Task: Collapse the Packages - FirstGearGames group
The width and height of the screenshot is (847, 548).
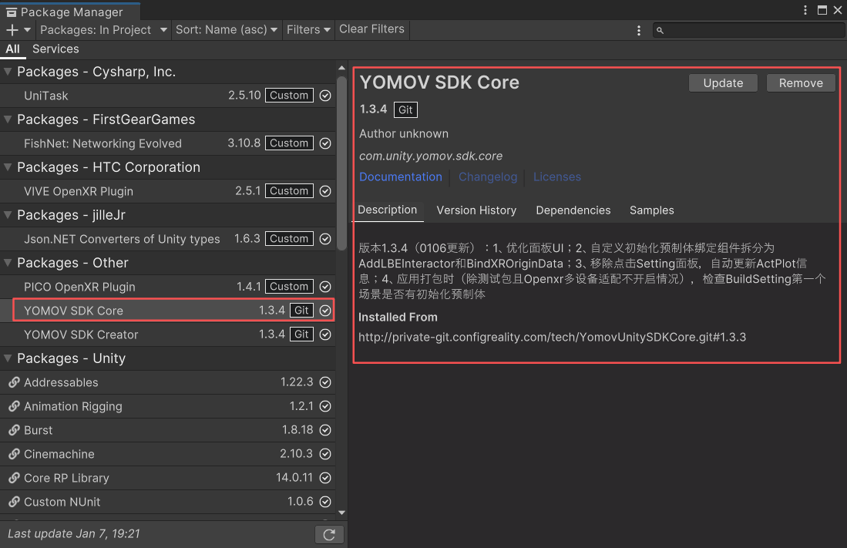Action: 8,119
